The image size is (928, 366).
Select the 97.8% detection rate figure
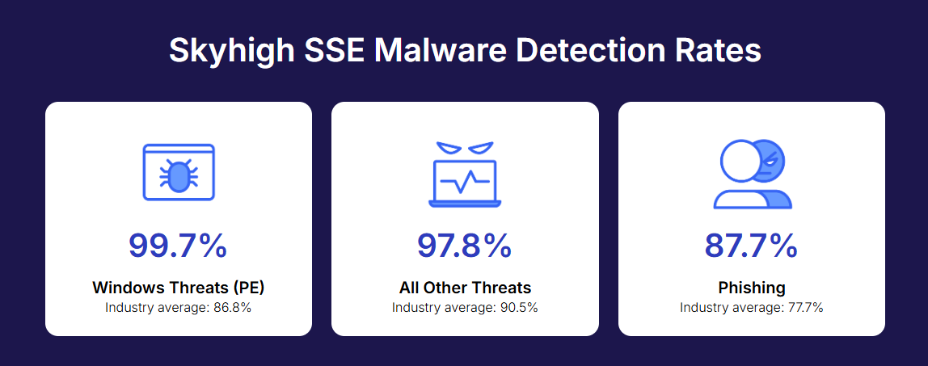465,246
